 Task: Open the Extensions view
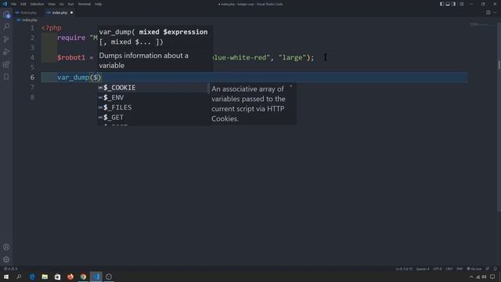[6, 64]
